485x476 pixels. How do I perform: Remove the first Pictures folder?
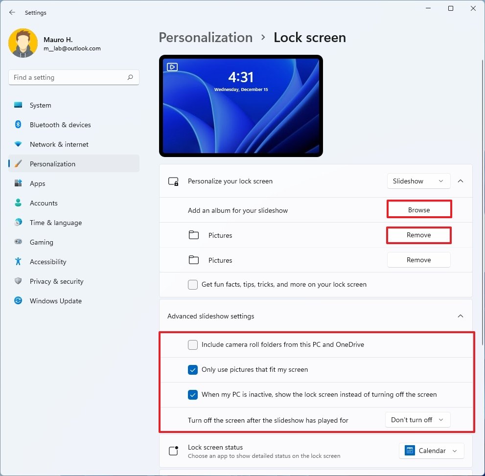(418, 235)
